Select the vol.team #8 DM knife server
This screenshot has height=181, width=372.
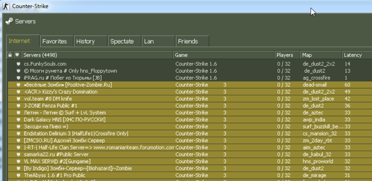point(190,99)
